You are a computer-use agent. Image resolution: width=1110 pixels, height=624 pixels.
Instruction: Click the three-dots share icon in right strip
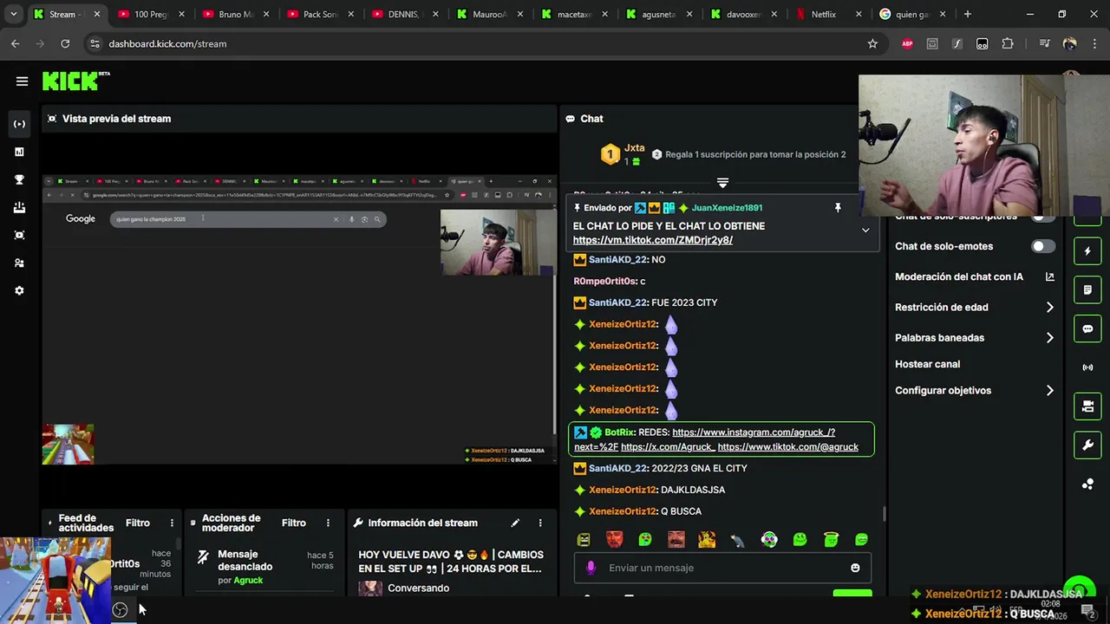tap(1087, 484)
